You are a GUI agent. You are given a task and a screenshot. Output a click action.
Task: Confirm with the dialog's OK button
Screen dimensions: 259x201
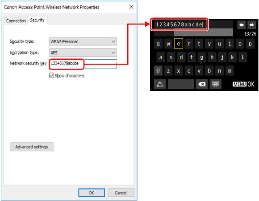(92, 193)
